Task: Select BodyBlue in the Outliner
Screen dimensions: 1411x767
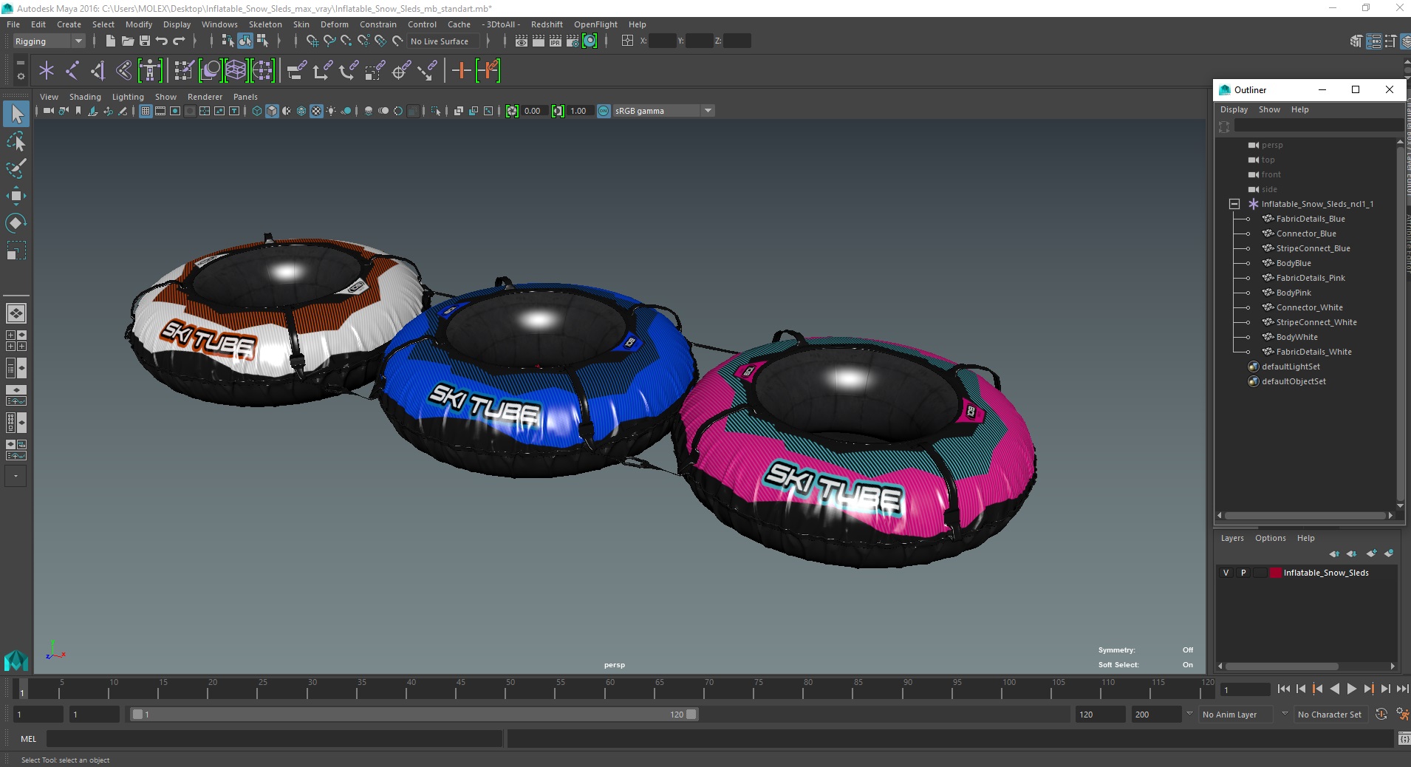Action: [x=1294, y=263]
